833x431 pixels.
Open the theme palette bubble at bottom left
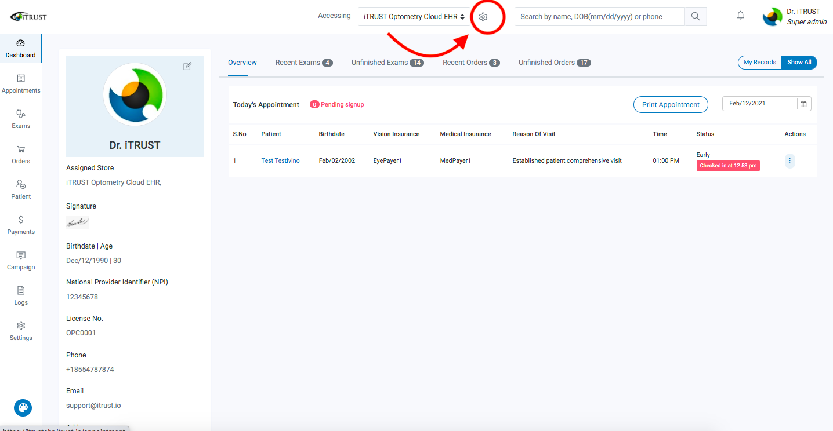point(23,408)
